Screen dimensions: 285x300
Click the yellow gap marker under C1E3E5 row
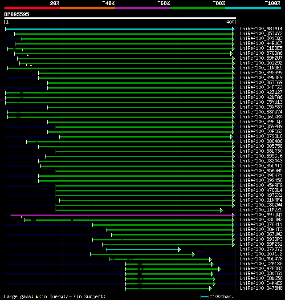[x=22, y=50]
